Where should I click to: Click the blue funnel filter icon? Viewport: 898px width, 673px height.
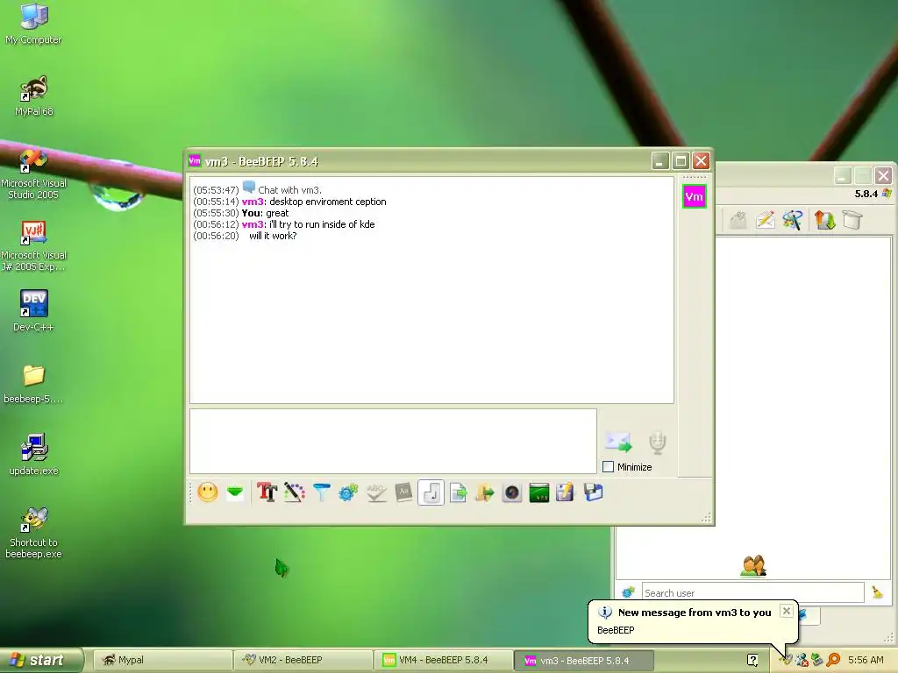coord(322,492)
